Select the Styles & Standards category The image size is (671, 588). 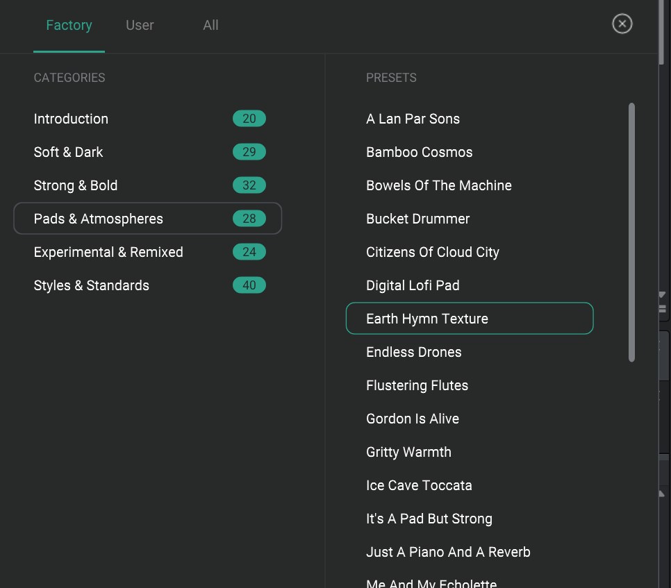92,285
